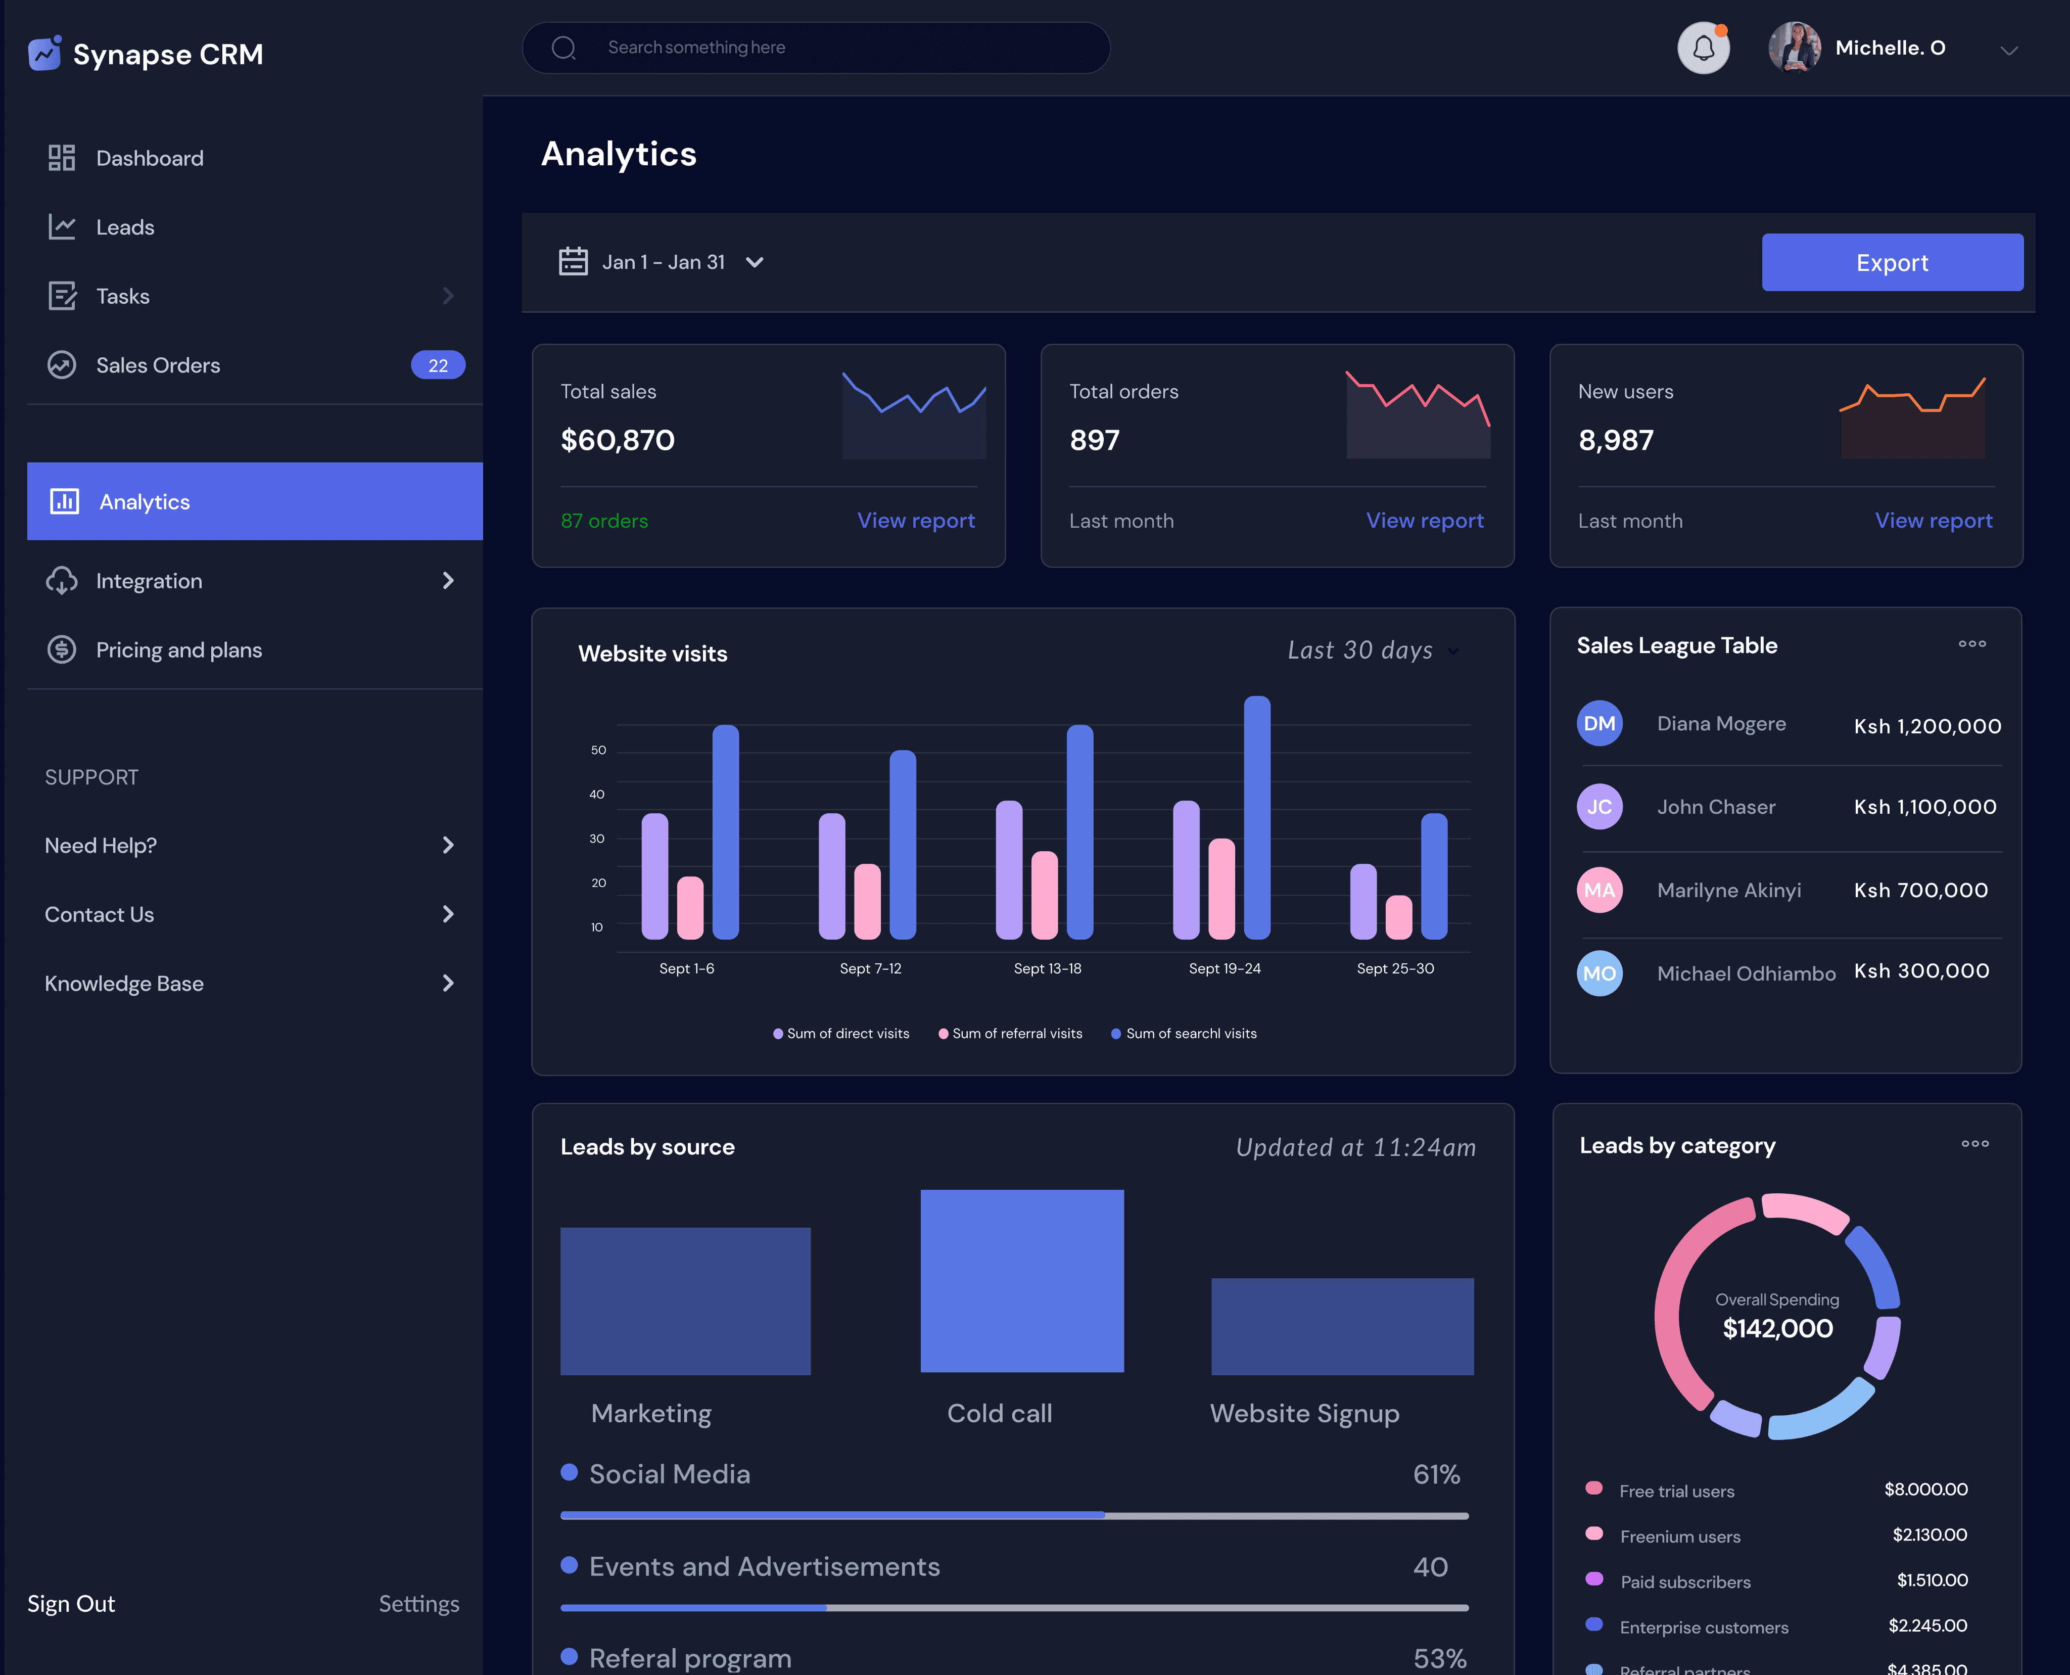The image size is (2070, 1675).
Task: Click Michelle O's profile avatar
Action: [x=1794, y=48]
